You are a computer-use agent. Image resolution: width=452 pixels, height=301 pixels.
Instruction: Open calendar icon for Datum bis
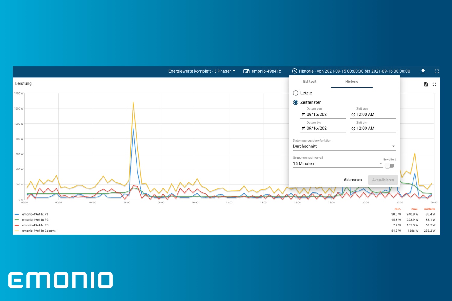(303, 129)
